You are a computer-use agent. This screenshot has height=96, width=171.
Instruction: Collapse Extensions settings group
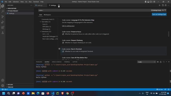[x=40, y=31]
